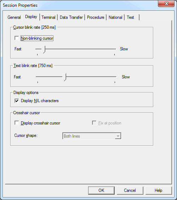Click the Text blink rate slider thumb

pyautogui.click(x=64, y=77)
